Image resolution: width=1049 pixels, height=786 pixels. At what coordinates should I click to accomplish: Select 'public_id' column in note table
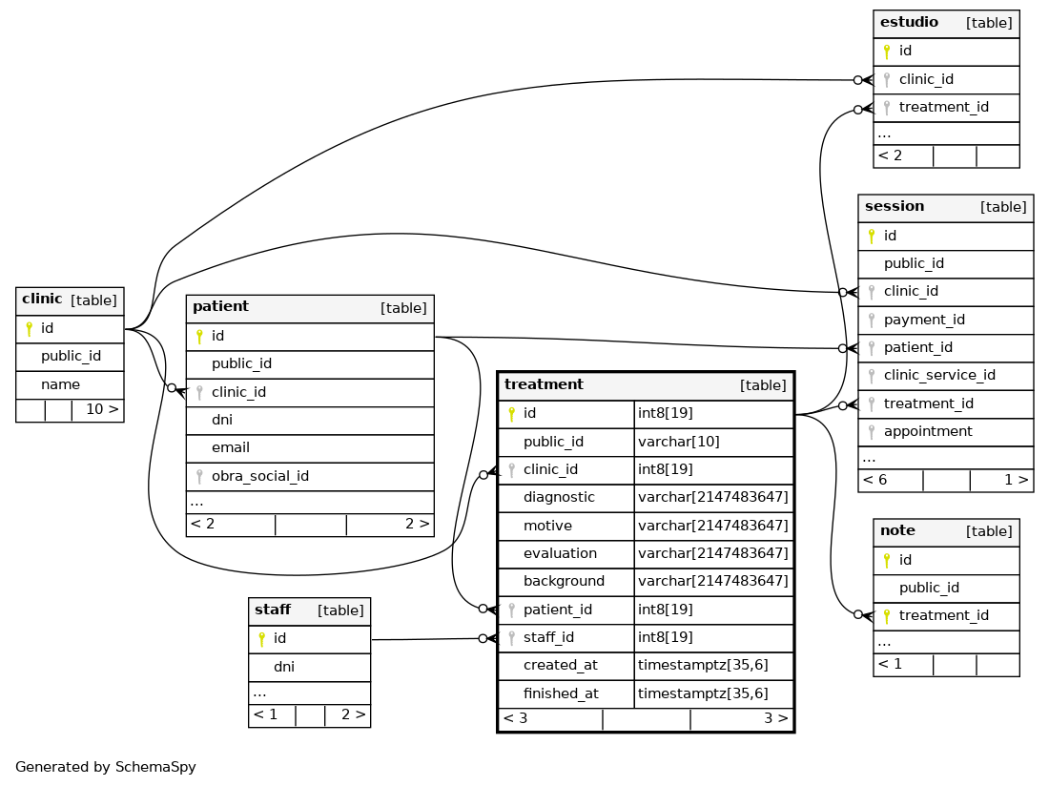coord(946,589)
